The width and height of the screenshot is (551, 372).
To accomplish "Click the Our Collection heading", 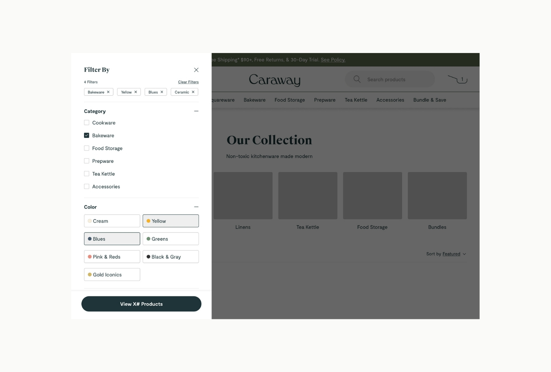I will click(x=269, y=140).
